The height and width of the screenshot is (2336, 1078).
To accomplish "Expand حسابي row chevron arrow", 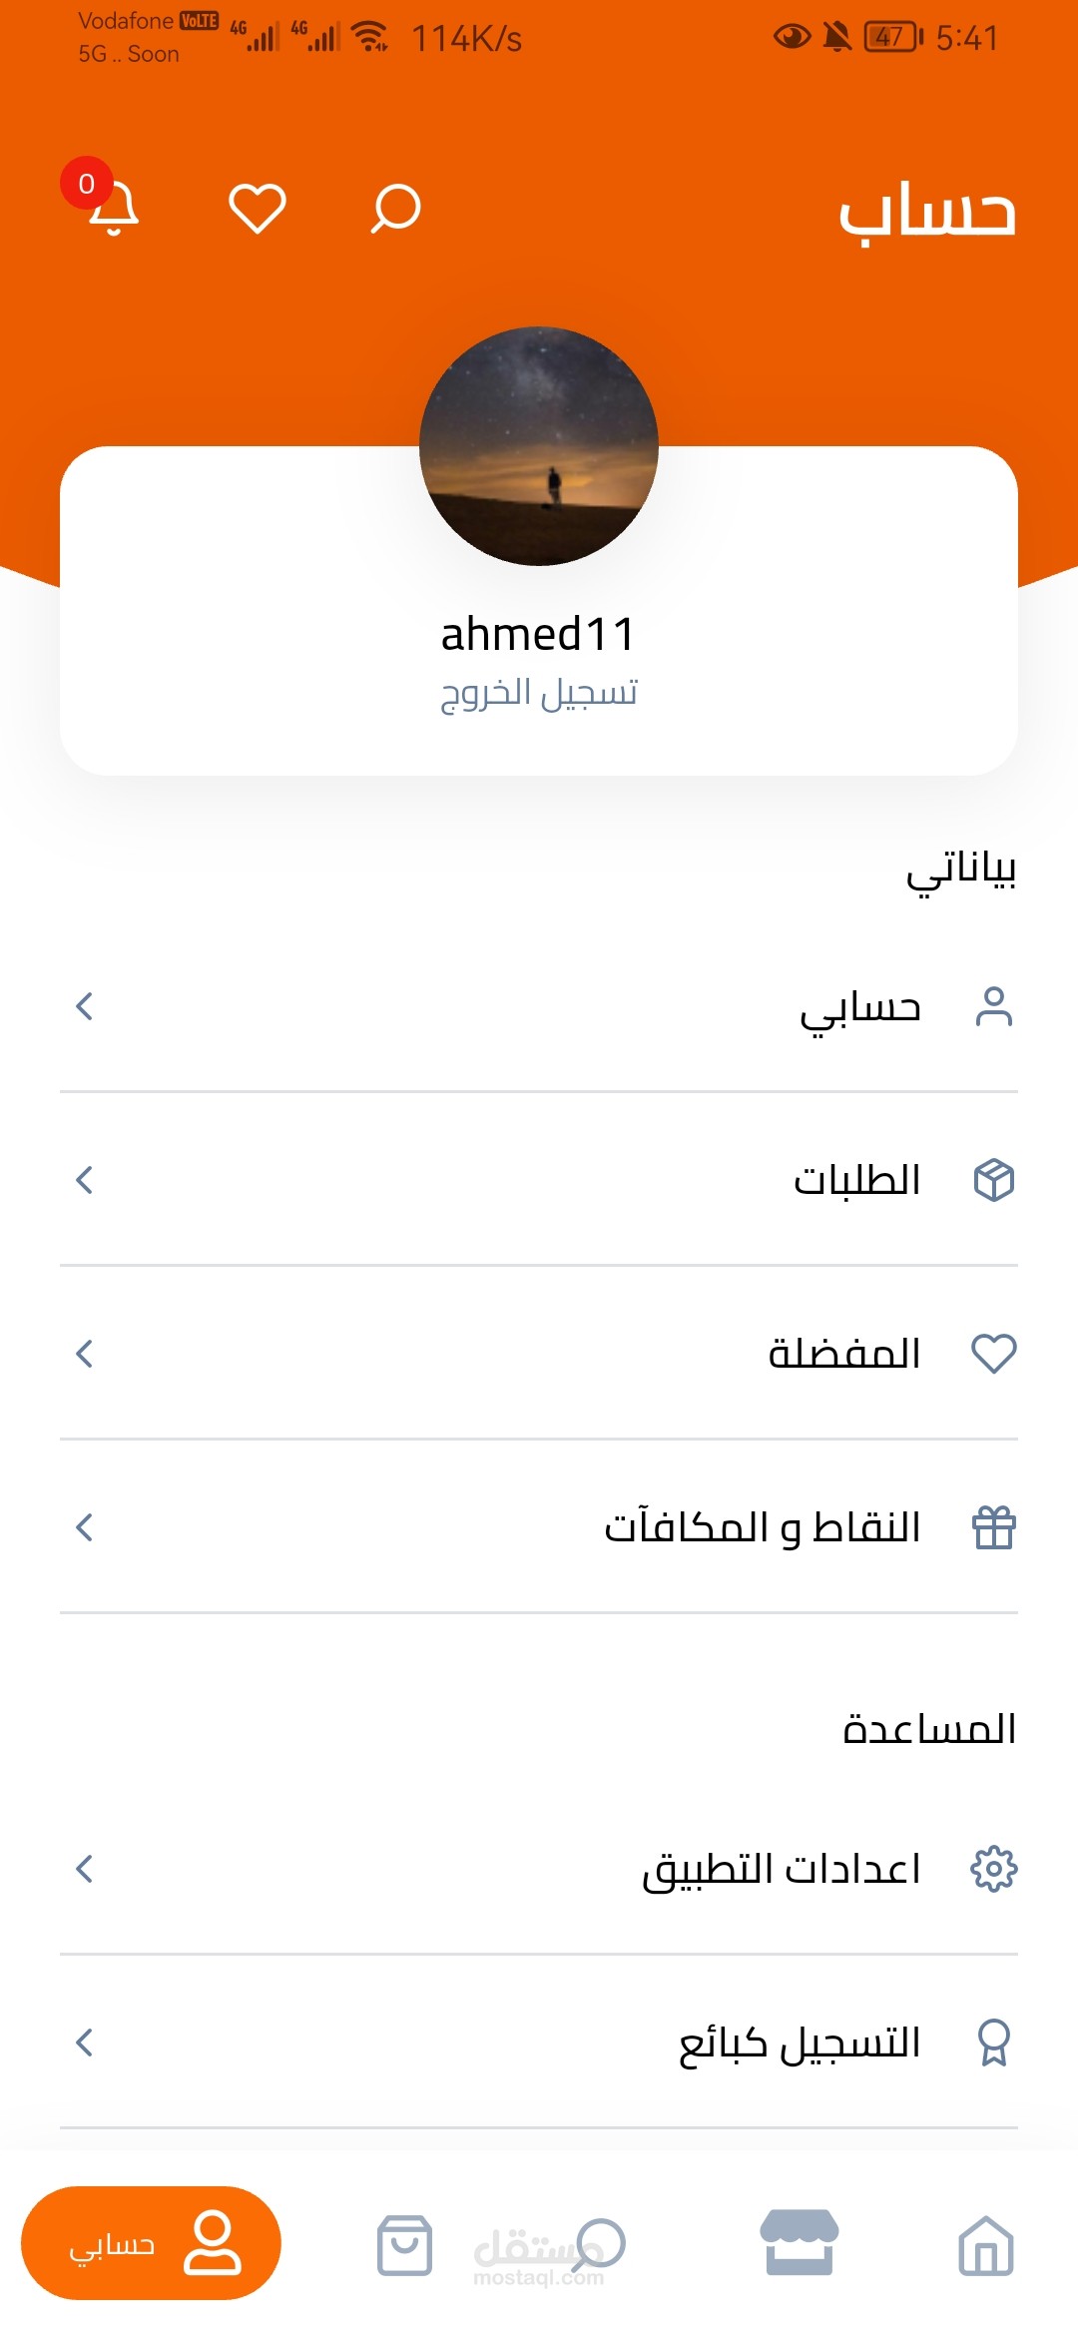I will coord(85,1006).
